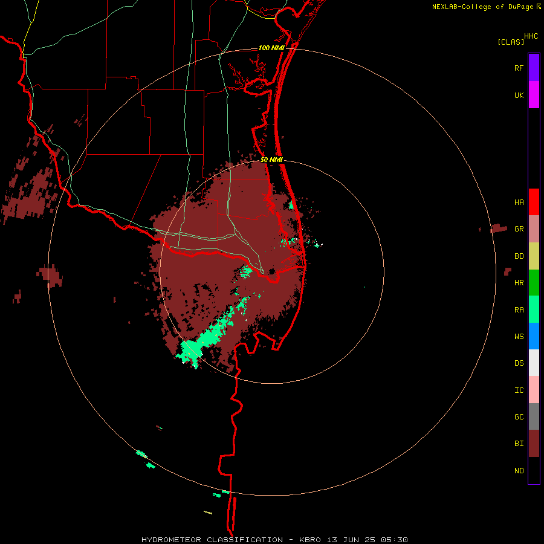The height and width of the screenshot is (544, 544).
Task: Click the HA legend label
Action: [519, 202]
